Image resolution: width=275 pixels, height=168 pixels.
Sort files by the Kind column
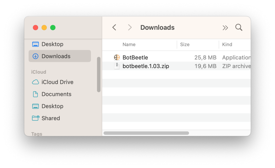click(x=227, y=45)
